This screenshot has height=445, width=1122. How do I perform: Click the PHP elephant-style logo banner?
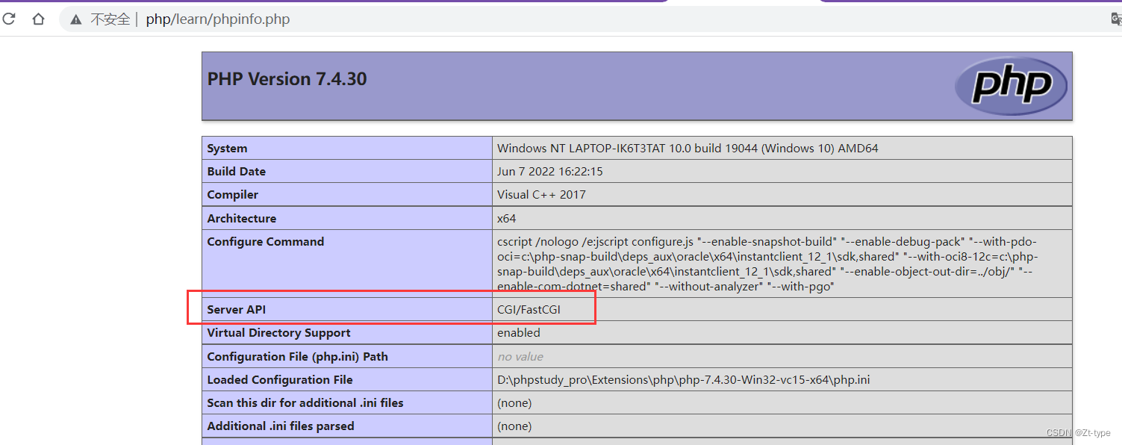point(1010,85)
